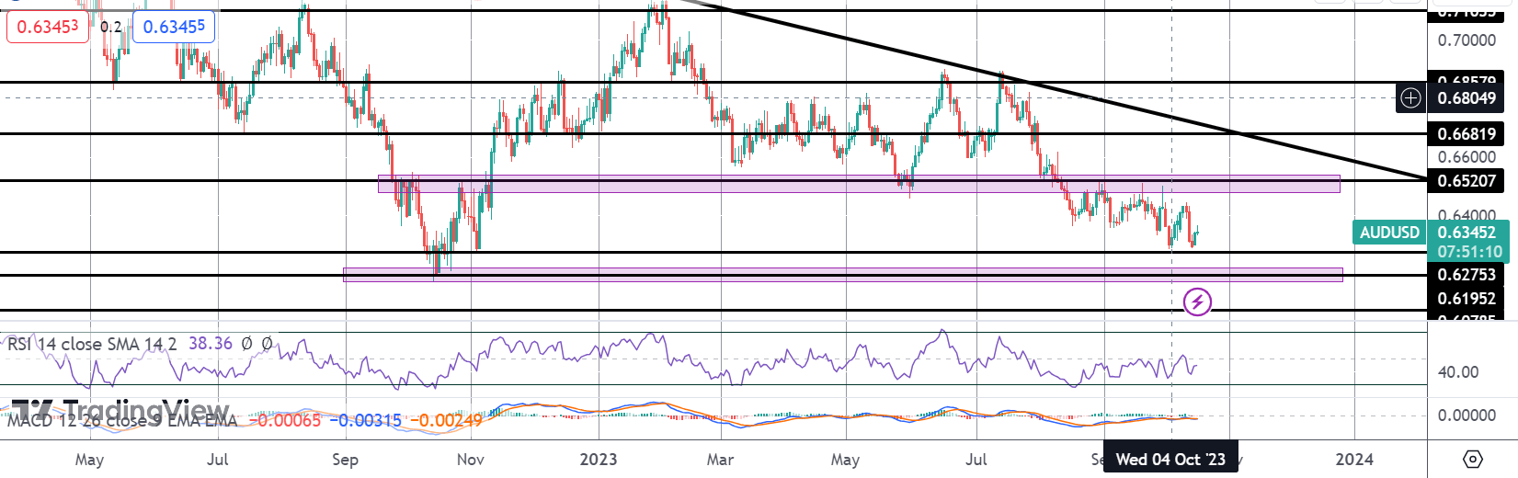Select the 0.68049 crosshair price label
This screenshot has height=478, width=1518.
(1467, 97)
